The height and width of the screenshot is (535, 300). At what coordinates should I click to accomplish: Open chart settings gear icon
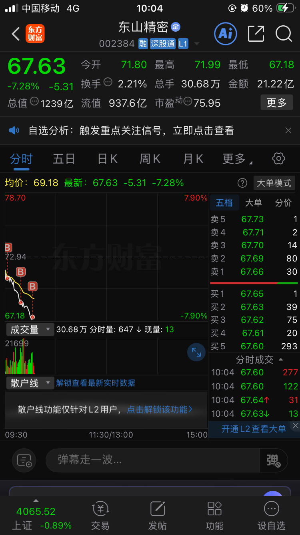point(278,158)
